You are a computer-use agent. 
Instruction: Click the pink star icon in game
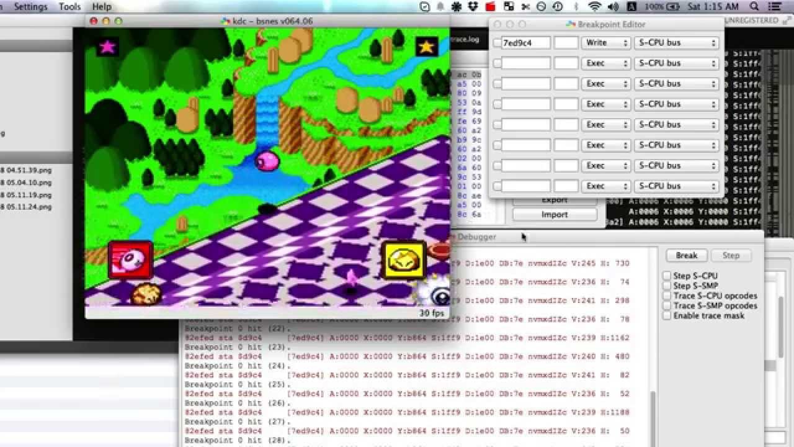coord(107,47)
